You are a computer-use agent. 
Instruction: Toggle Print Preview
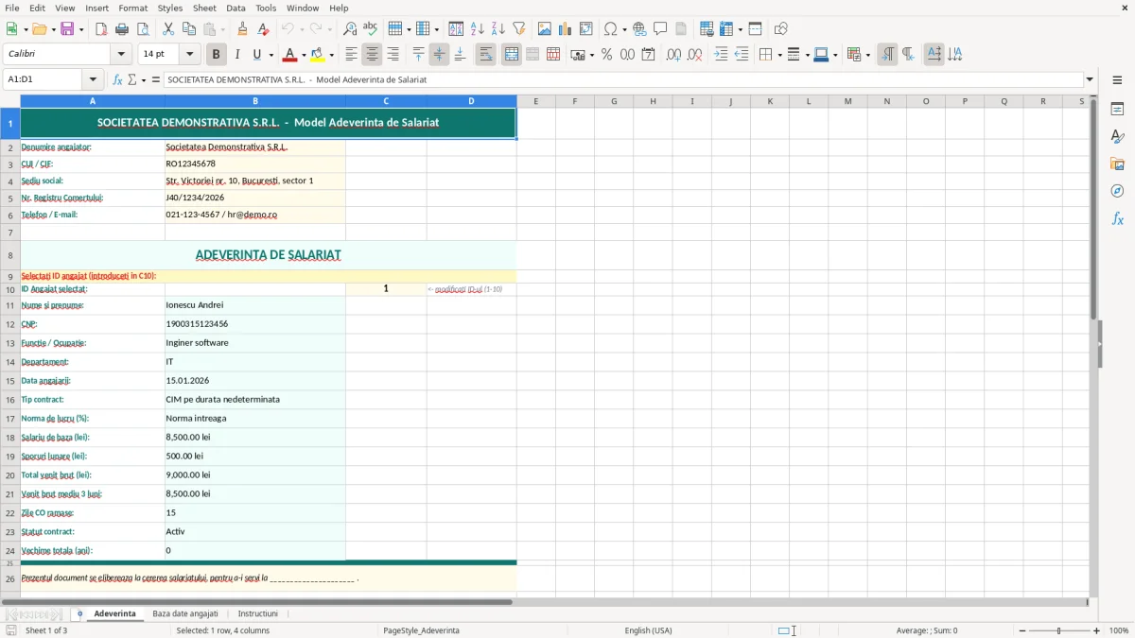pyautogui.click(x=143, y=29)
